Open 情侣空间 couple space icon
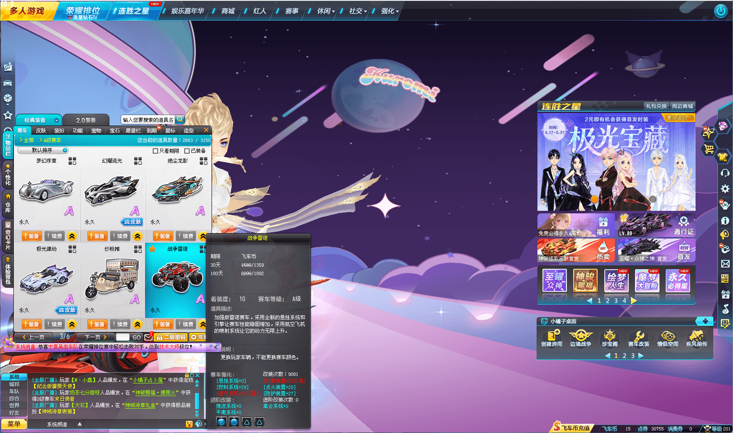The width and height of the screenshot is (733, 433). point(668,338)
